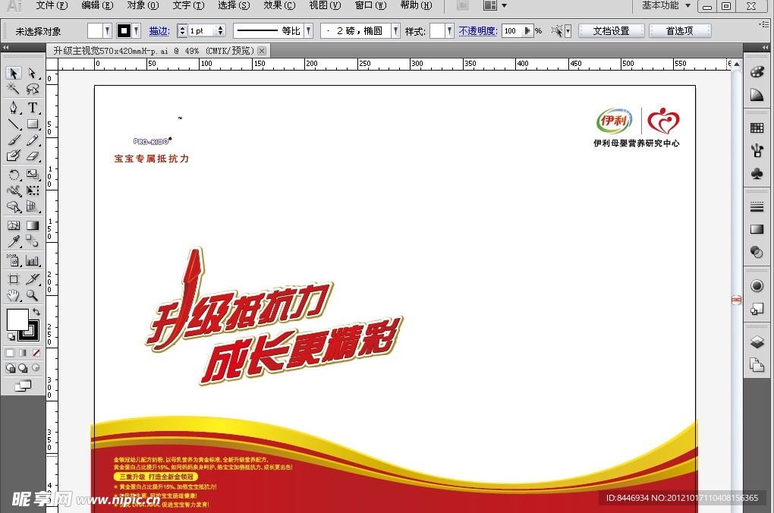Open the Swatches grid panel

coord(757,127)
